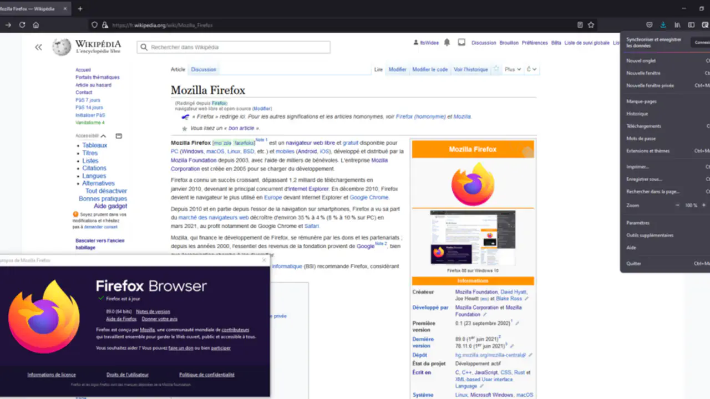
Task: Bookmark this page with the star icon
Action: click(591, 25)
